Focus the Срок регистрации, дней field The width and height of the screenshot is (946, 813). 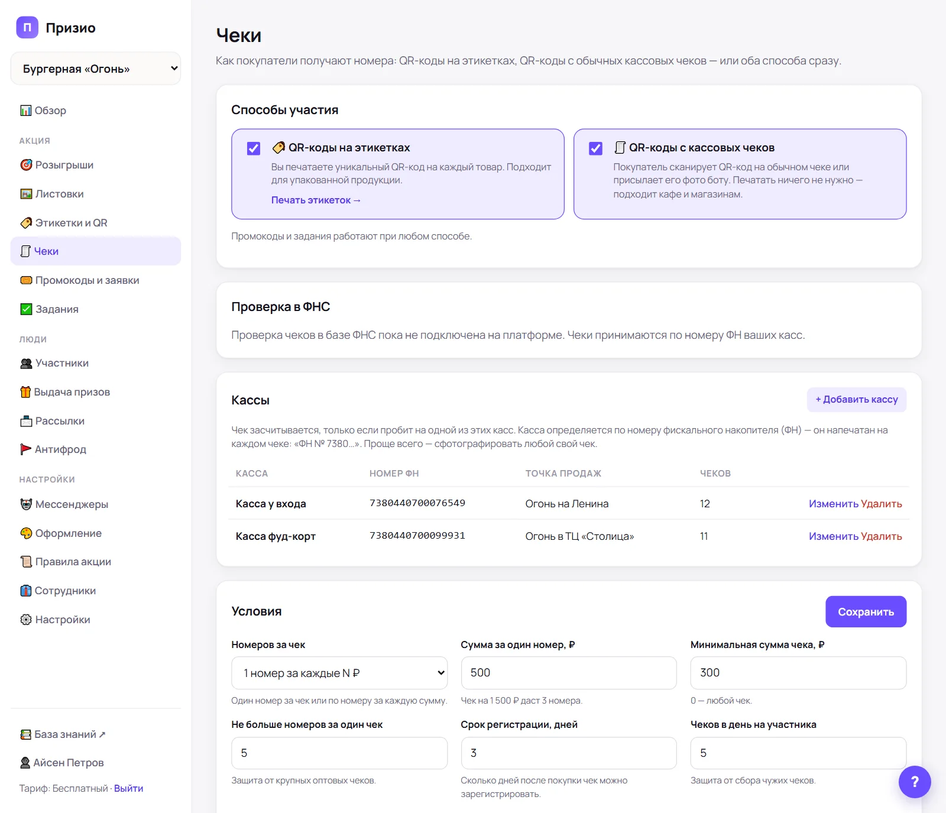569,753
